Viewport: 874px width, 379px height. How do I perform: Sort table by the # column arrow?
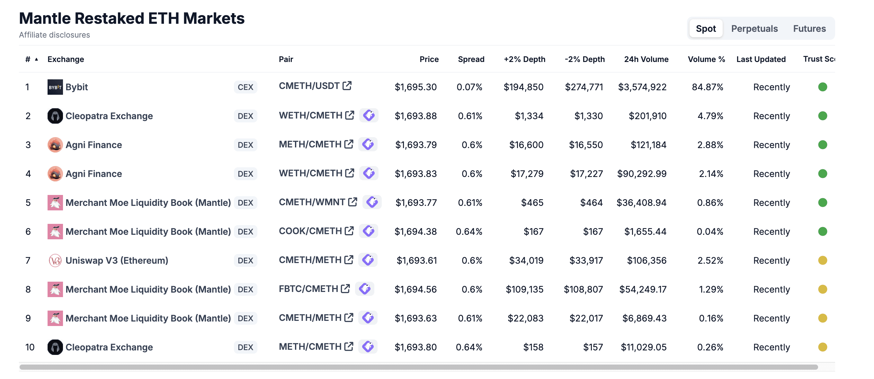point(36,59)
